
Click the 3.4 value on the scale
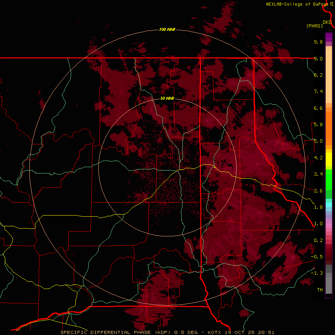[x=318, y=174]
